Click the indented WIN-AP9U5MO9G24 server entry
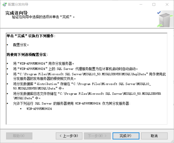 [x=39, y=109]
